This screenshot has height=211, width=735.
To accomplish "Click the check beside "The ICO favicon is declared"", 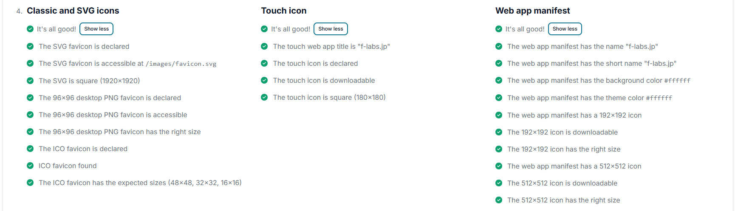I will coord(30,149).
